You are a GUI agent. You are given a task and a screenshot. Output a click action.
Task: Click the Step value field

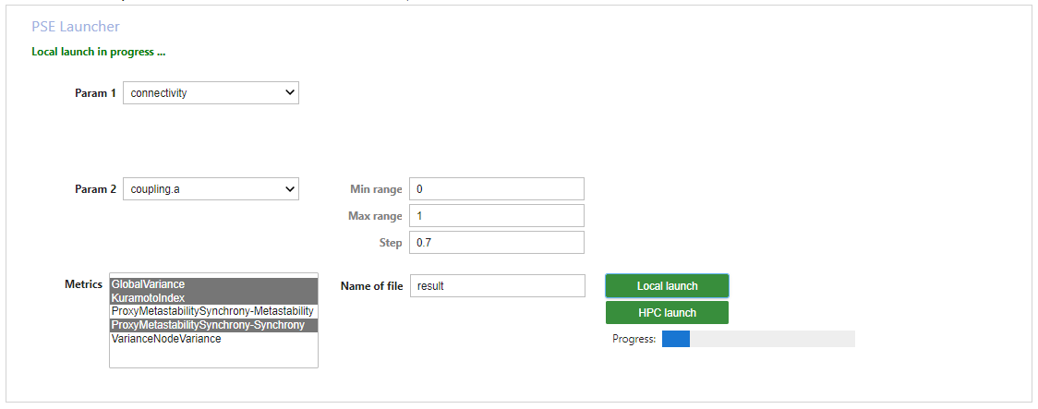click(496, 243)
